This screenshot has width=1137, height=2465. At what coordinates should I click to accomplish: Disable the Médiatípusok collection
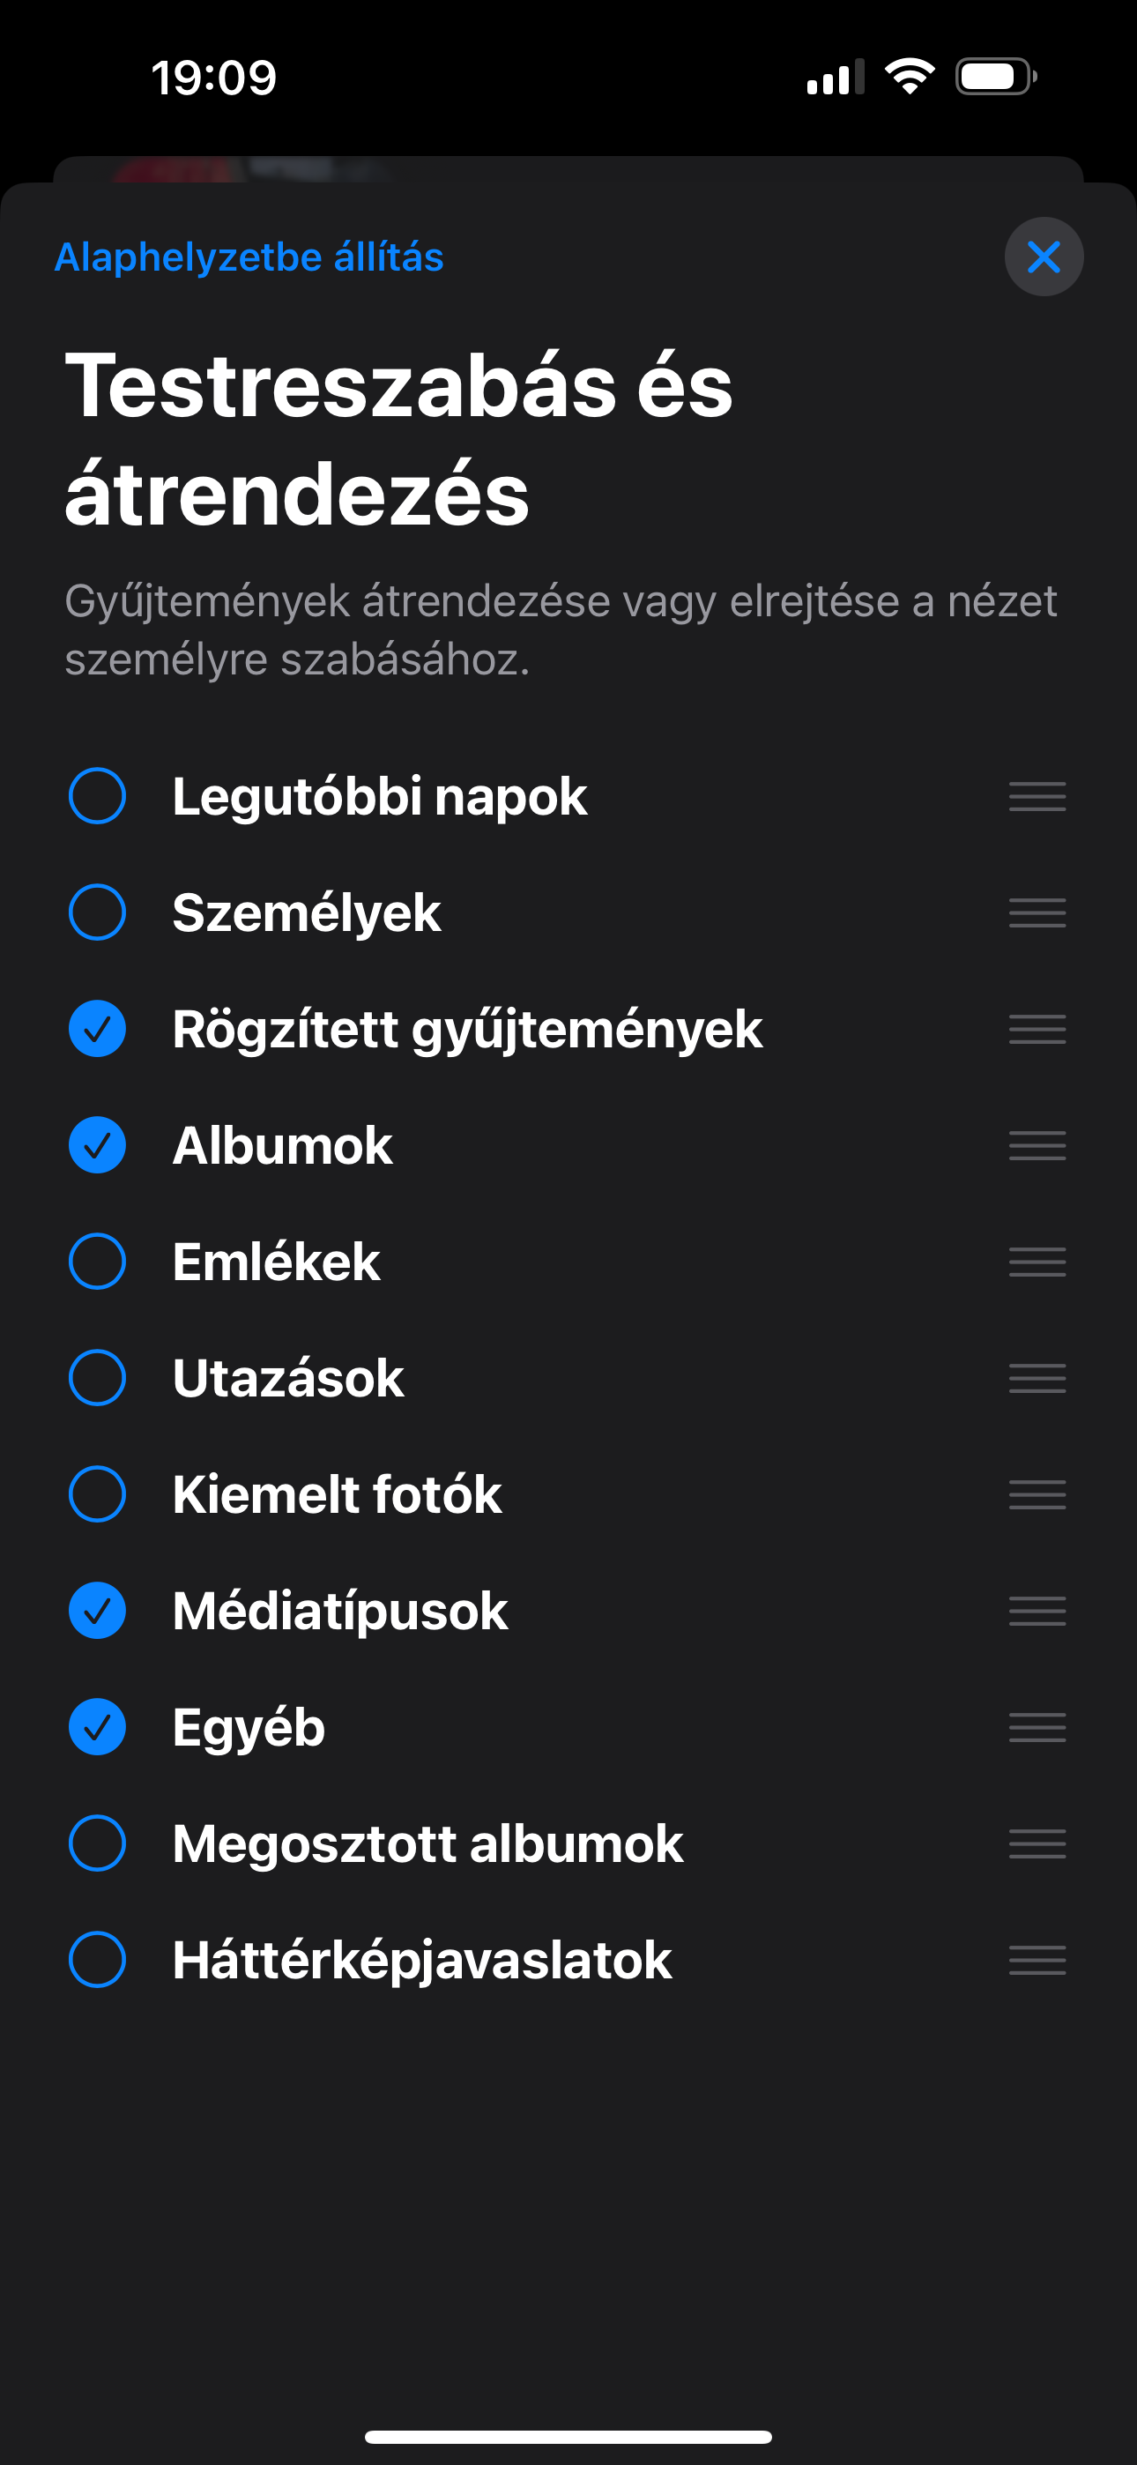98,1611
